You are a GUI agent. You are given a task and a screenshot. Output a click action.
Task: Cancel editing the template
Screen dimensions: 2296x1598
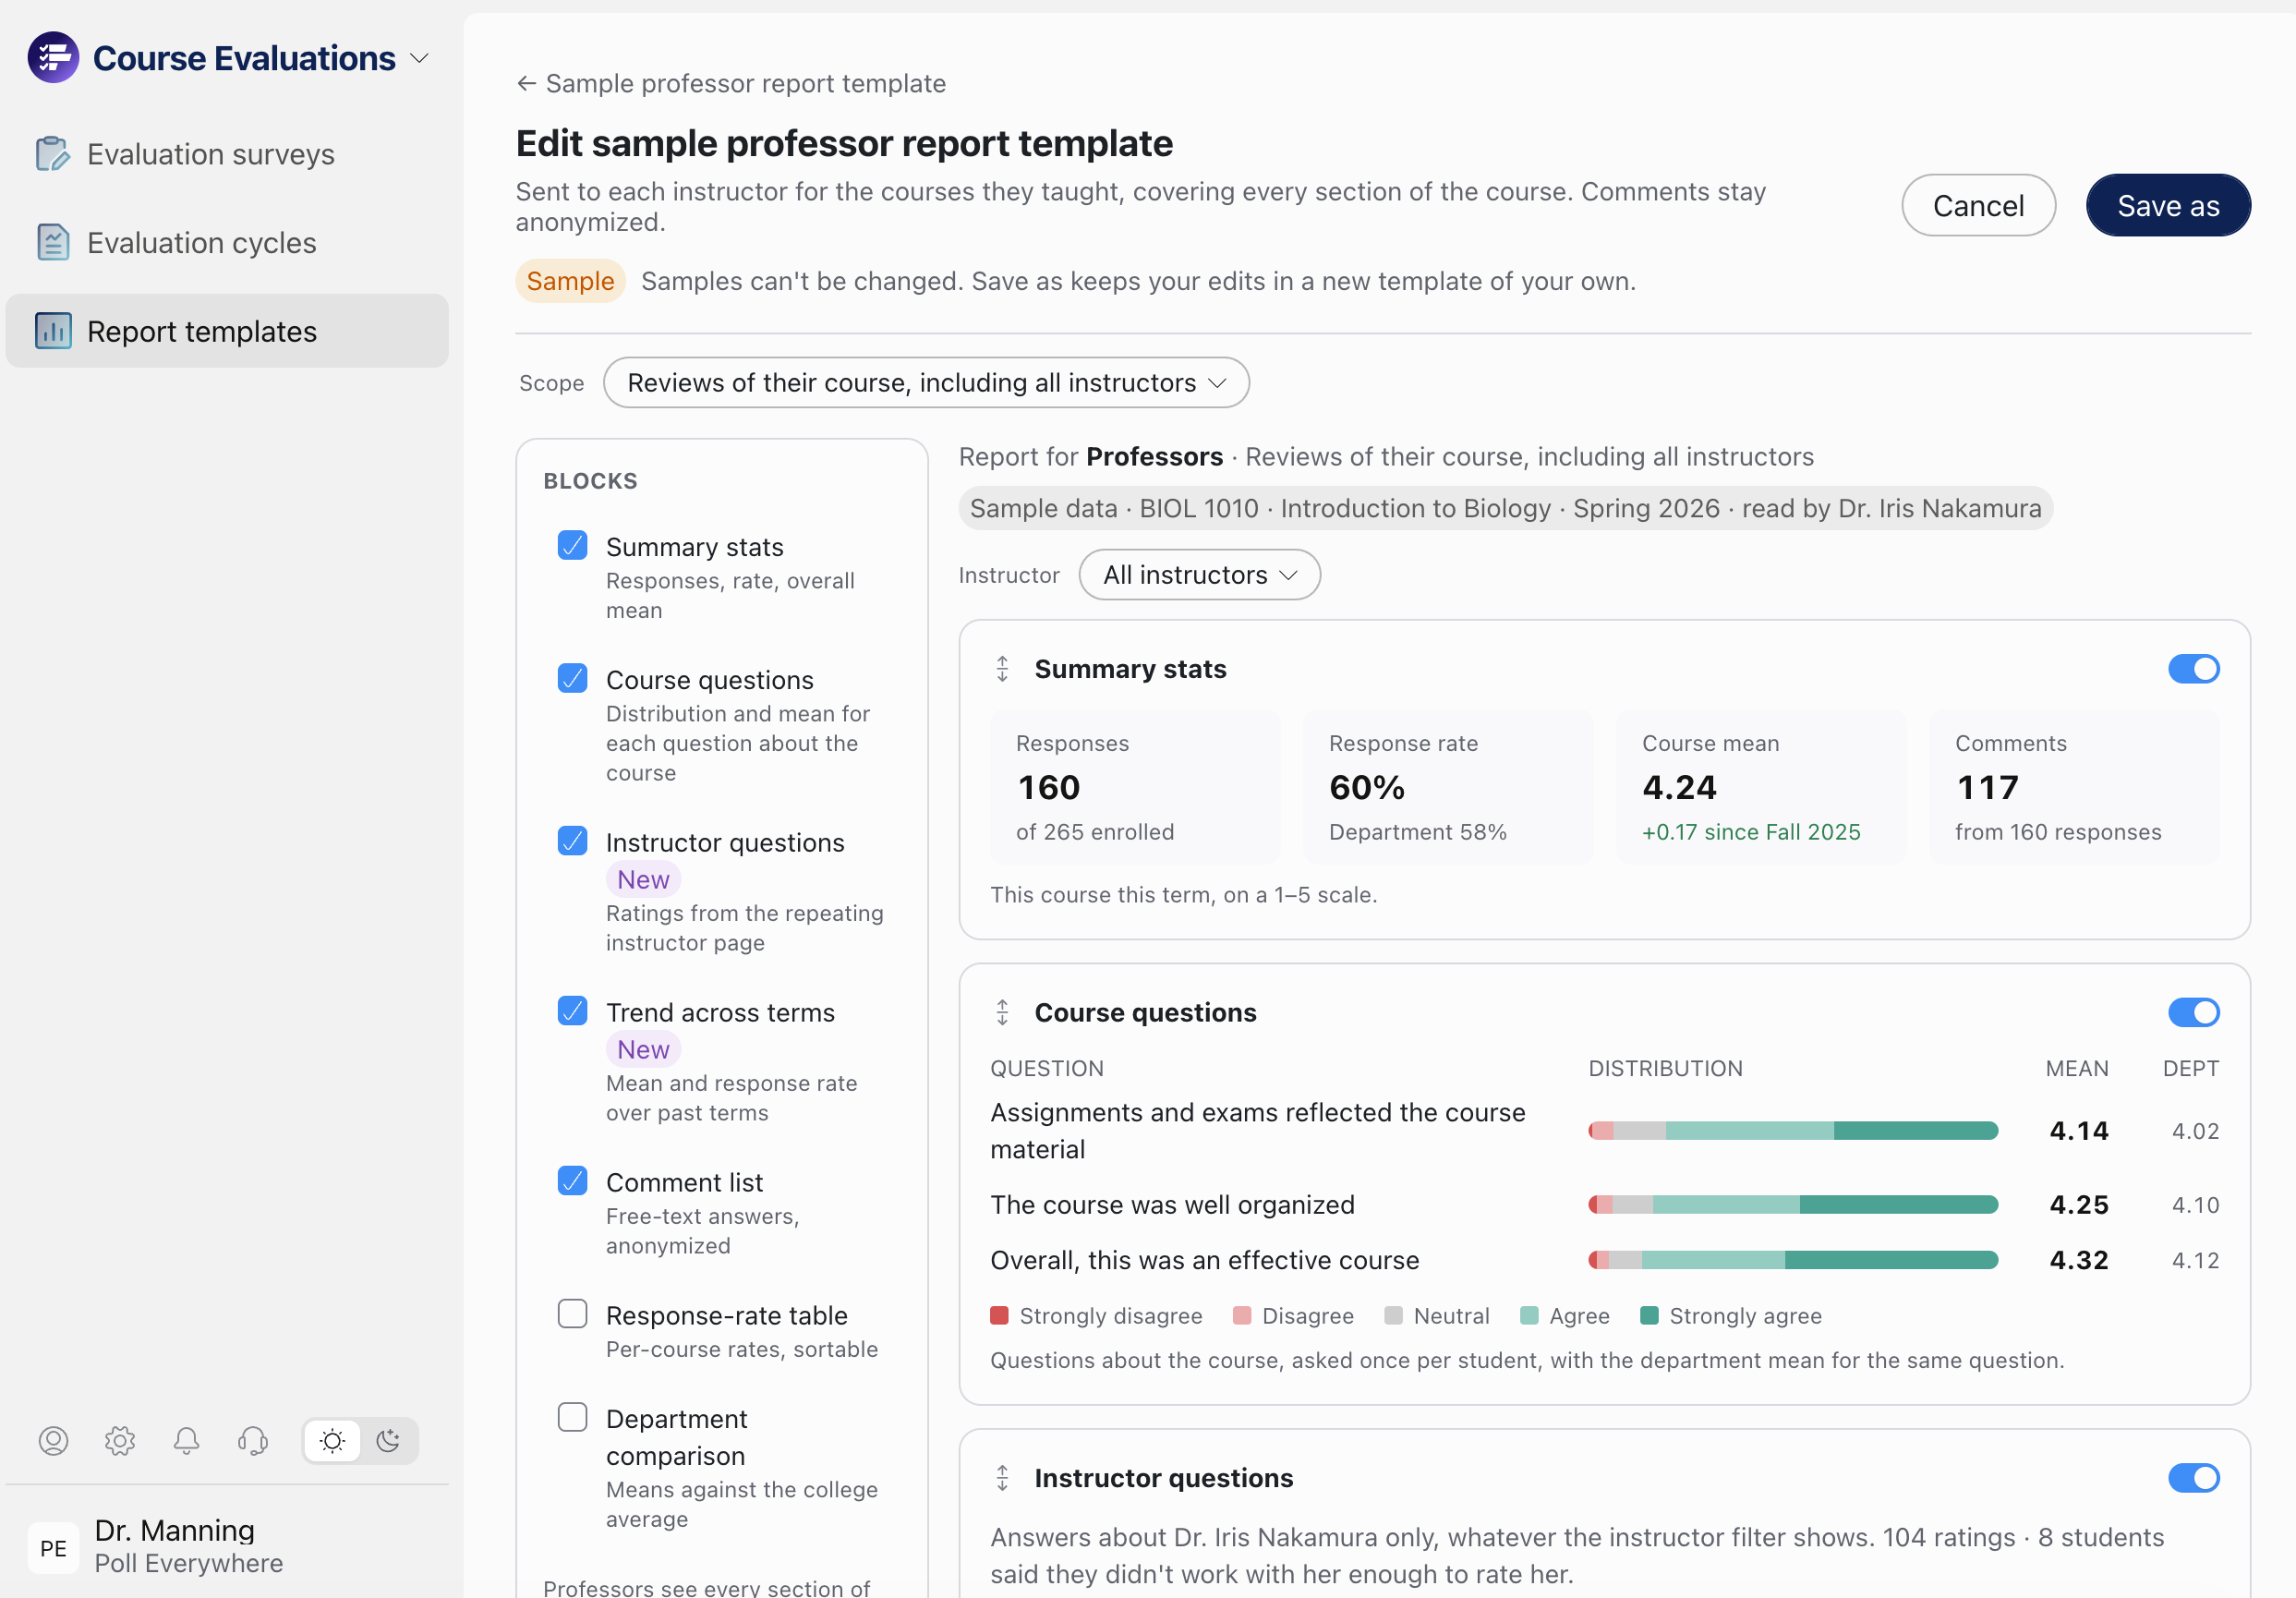pyautogui.click(x=1978, y=206)
